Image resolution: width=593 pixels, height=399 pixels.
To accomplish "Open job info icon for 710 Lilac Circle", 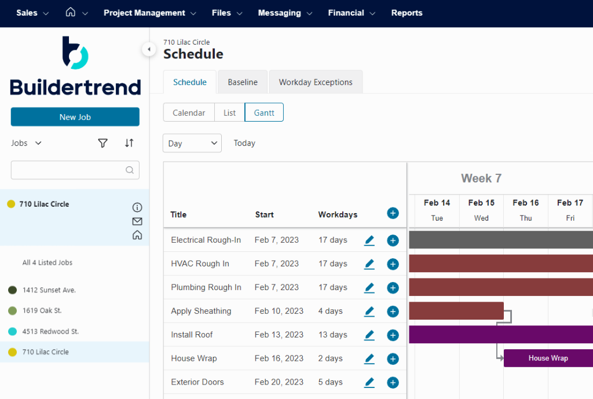I will click(x=137, y=207).
